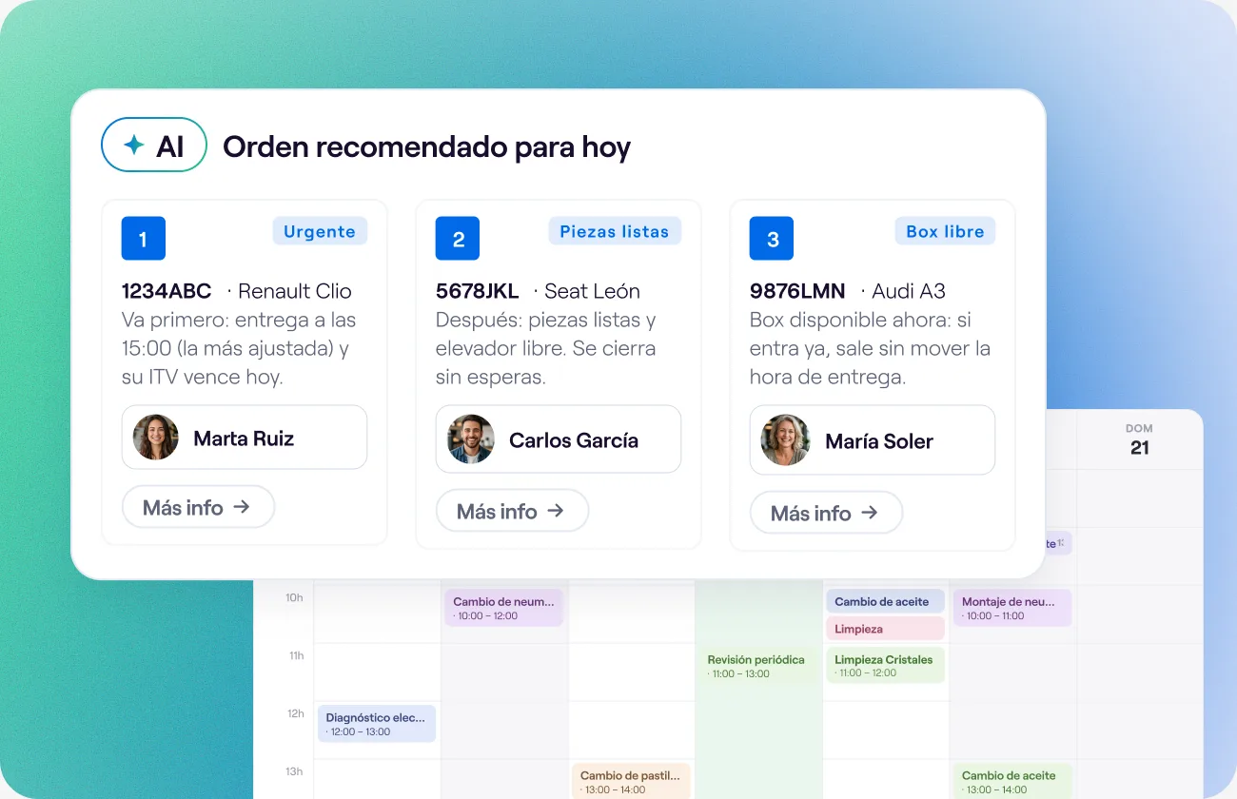1237x799 pixels.
Task: Click license plate 5678JKL
Action: click(x=478, y=291)
